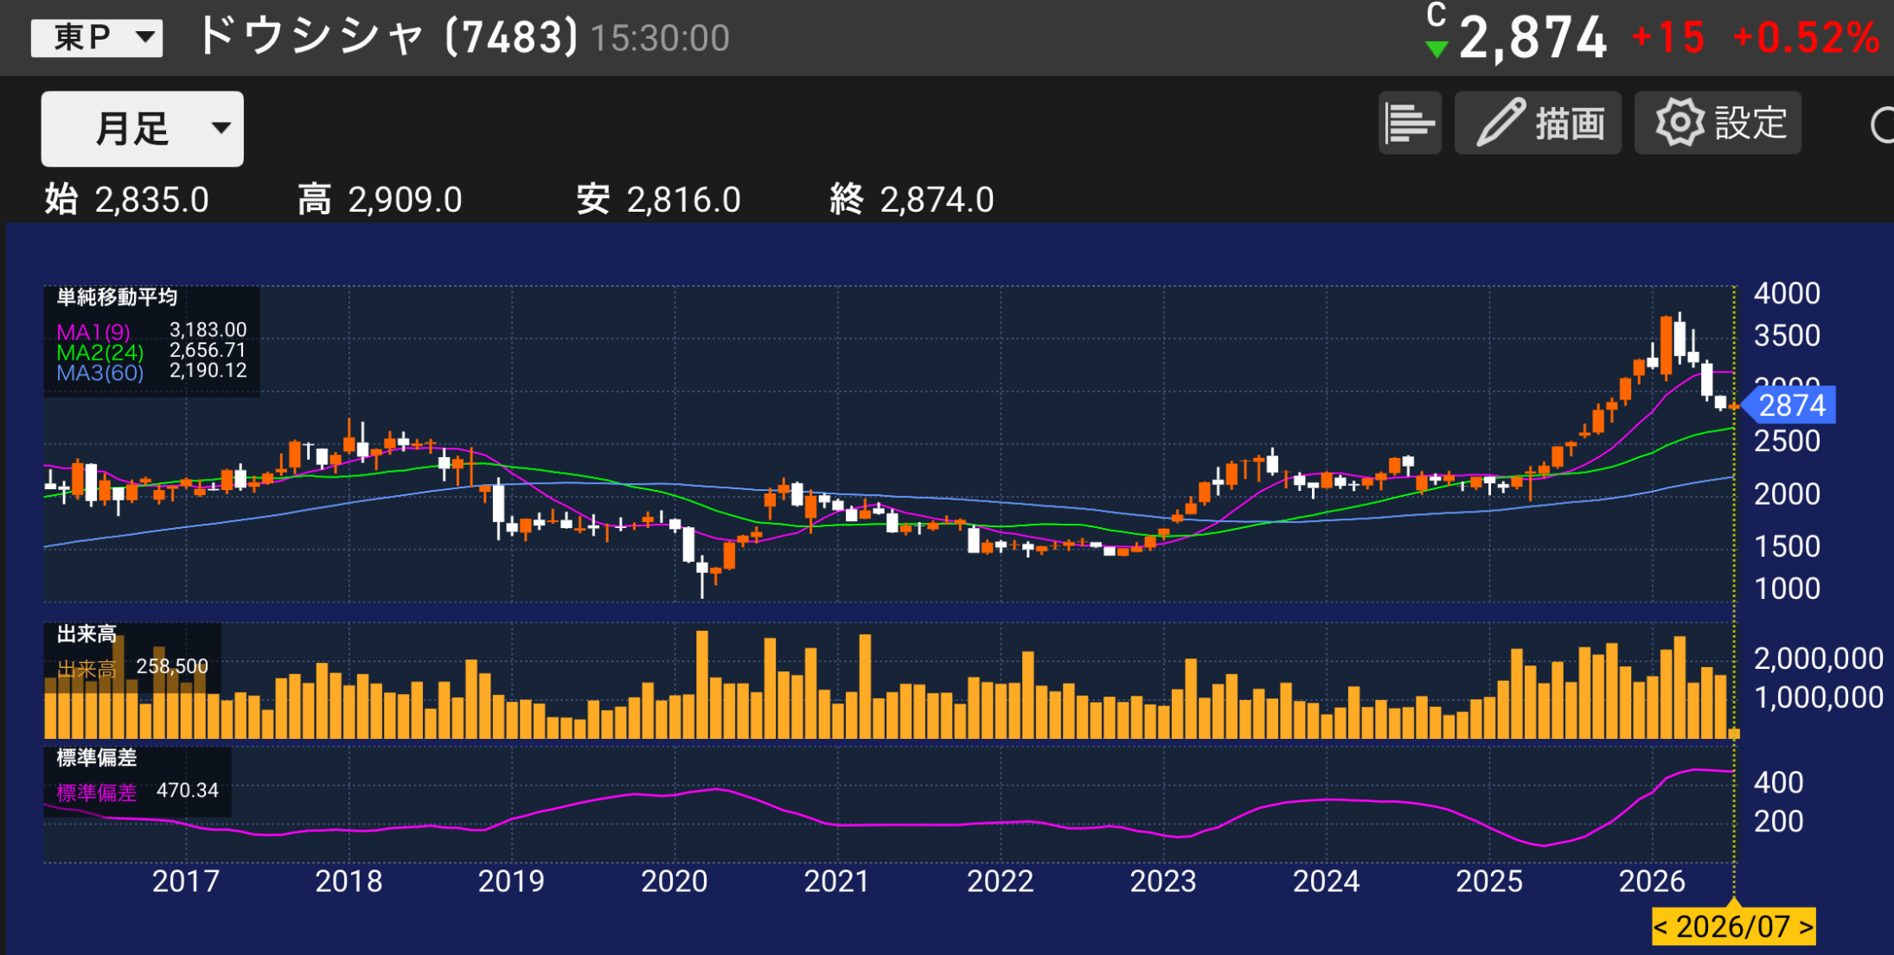Click the price change +15
Screen dimensions: 1894x955
pyautogui.click(x=1668, y=38)
